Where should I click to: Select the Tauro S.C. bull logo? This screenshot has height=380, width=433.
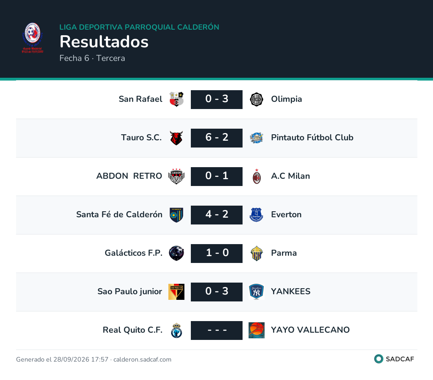(176, 138)
